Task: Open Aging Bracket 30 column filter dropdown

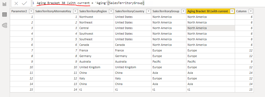Action: [x=232, y=11]
